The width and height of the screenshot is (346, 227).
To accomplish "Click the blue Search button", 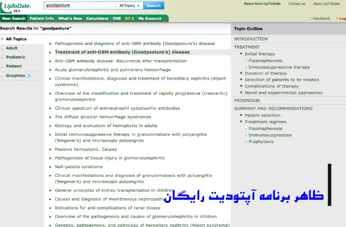I will [x=154, y=6].
